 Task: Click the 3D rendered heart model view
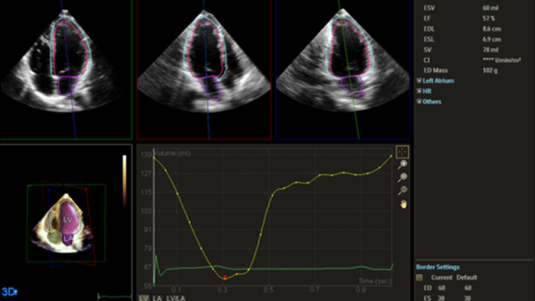pyautogui.click(x=66, y=223)
